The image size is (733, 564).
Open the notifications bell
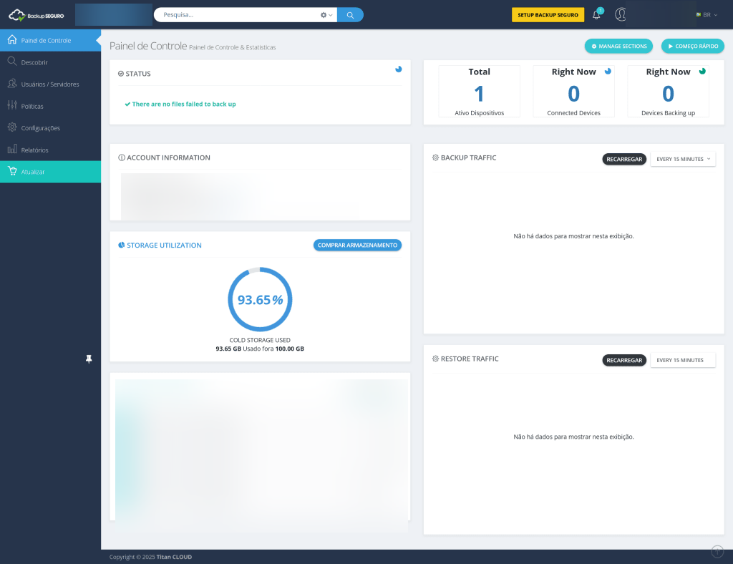[597, 14]
